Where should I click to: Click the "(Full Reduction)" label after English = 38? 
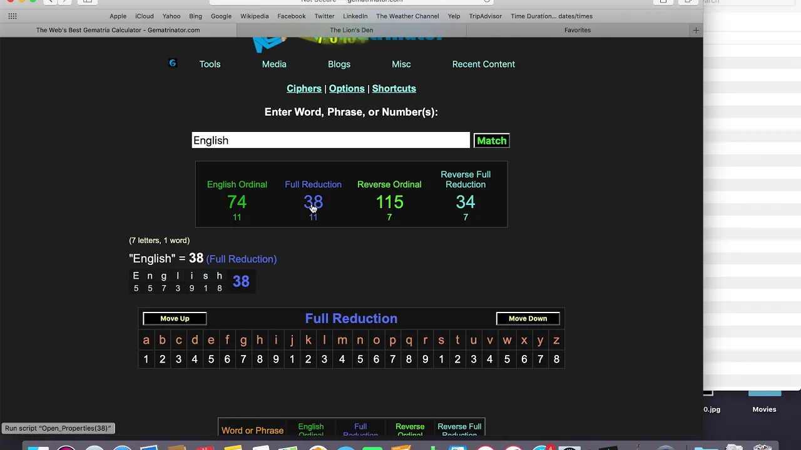(242, 259)
